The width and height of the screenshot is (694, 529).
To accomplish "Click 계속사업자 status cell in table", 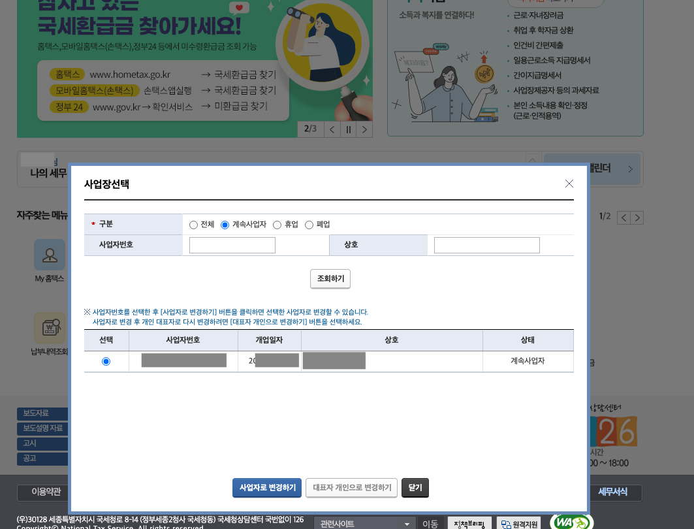I will point(528,361).
